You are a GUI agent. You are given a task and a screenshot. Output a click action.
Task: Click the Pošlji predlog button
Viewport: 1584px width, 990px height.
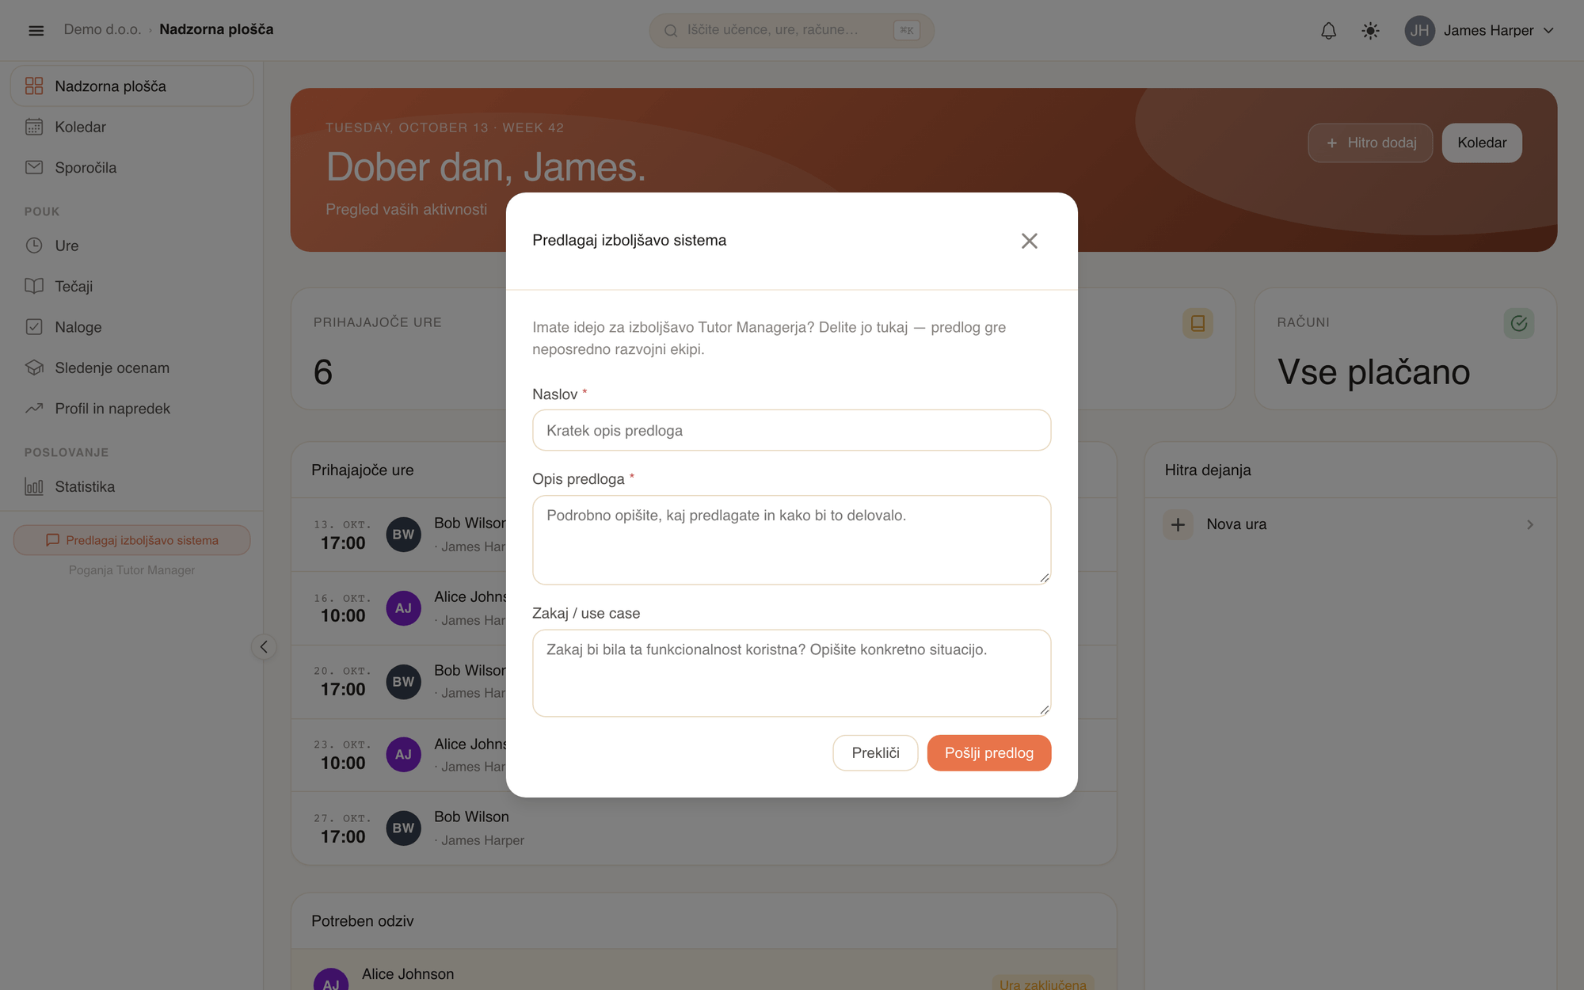pyautogui.click(x=989, y=752)
